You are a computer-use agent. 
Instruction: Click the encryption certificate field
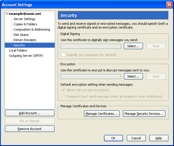pyautogui.click(x=91, y=76)
